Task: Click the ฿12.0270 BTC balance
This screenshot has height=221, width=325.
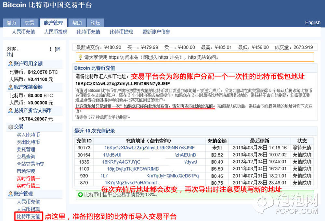Action: point(43,72)
